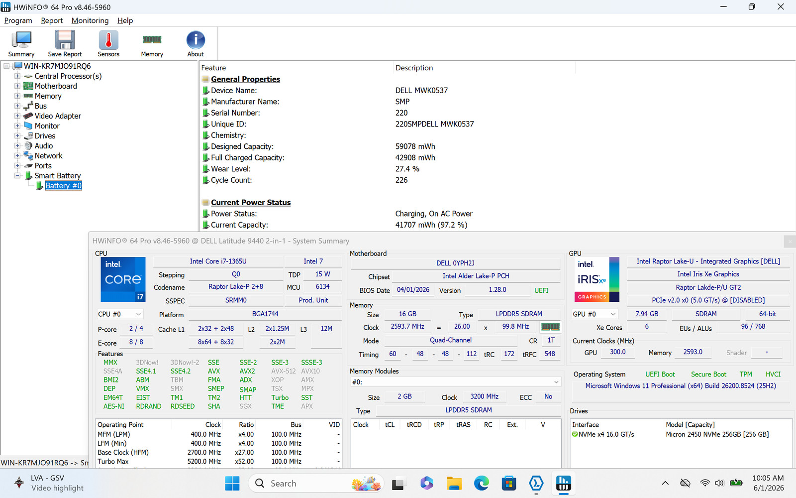Click the memory module icon beside 99.8 MHz

point(550,327)
